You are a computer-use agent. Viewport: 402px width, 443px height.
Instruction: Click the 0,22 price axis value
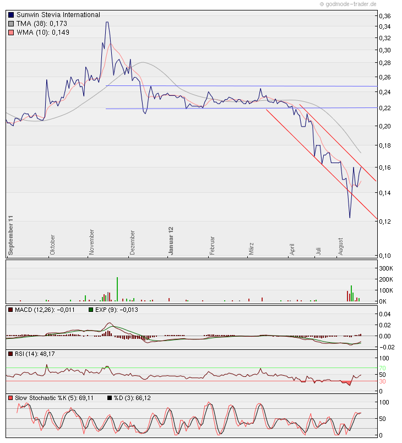tap(385, 108)
